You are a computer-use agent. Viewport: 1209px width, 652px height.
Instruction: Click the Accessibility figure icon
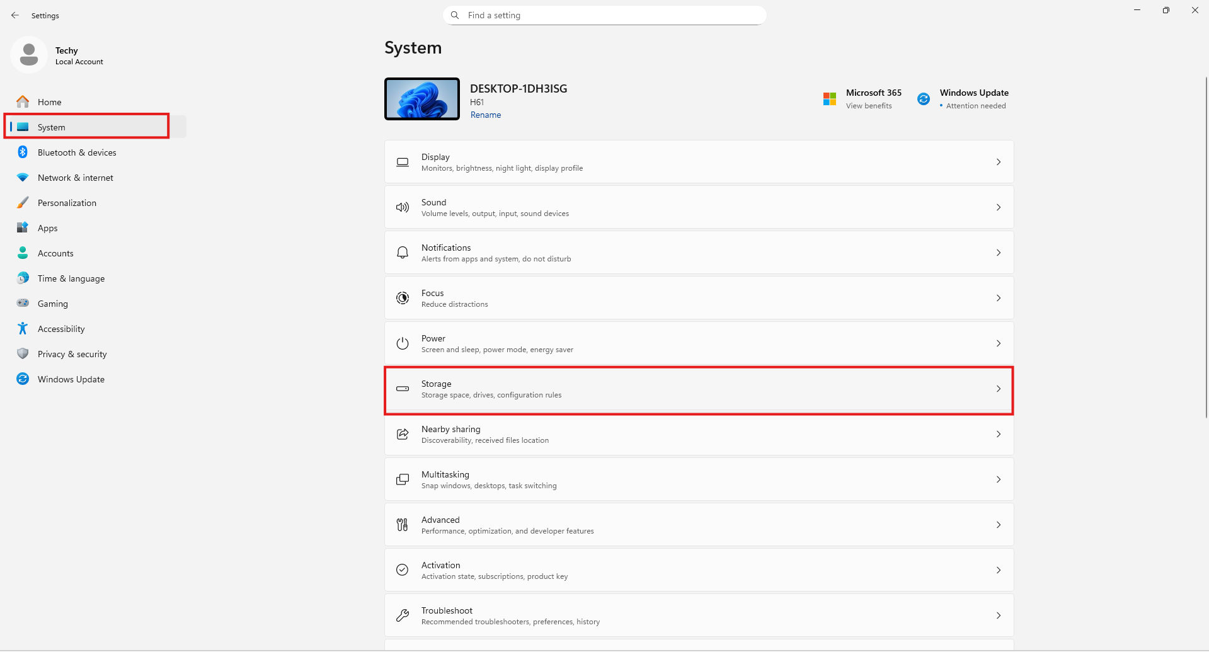click(23, 328)
